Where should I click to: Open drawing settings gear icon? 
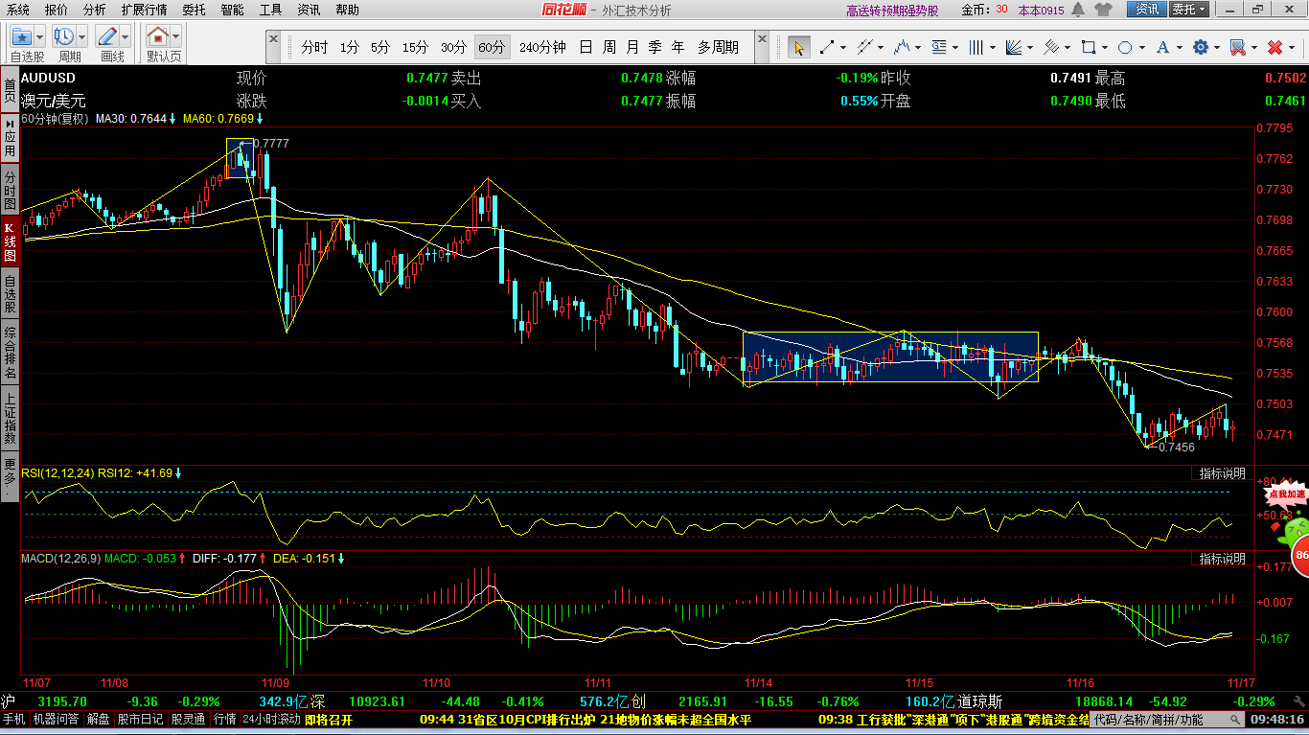1200,47
